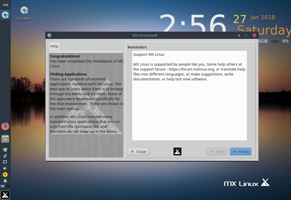Screen dimensions: 291x200
Task: Click the MX logo icon in installer
Action: coord(177,151)
